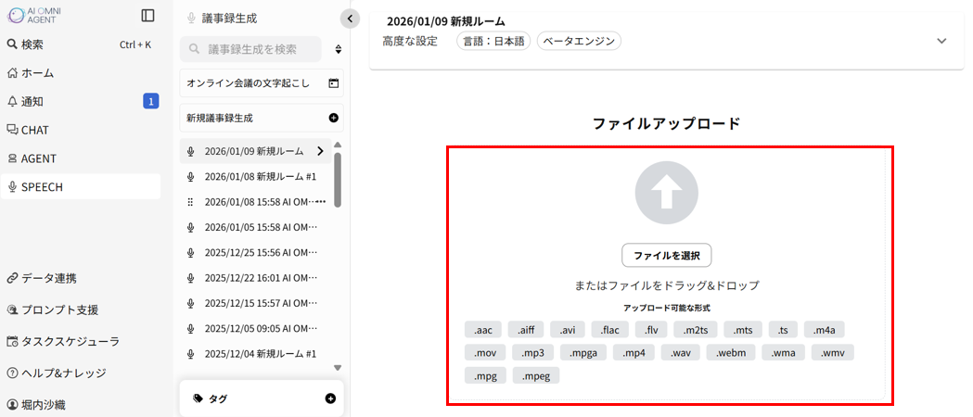Click drag handle icon of 2026/01/08 15:58 item
Screen dimensions: 973x417
tap(190, 202)
